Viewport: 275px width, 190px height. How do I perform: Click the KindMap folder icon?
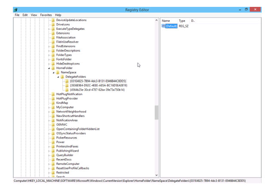pos(53,103)
